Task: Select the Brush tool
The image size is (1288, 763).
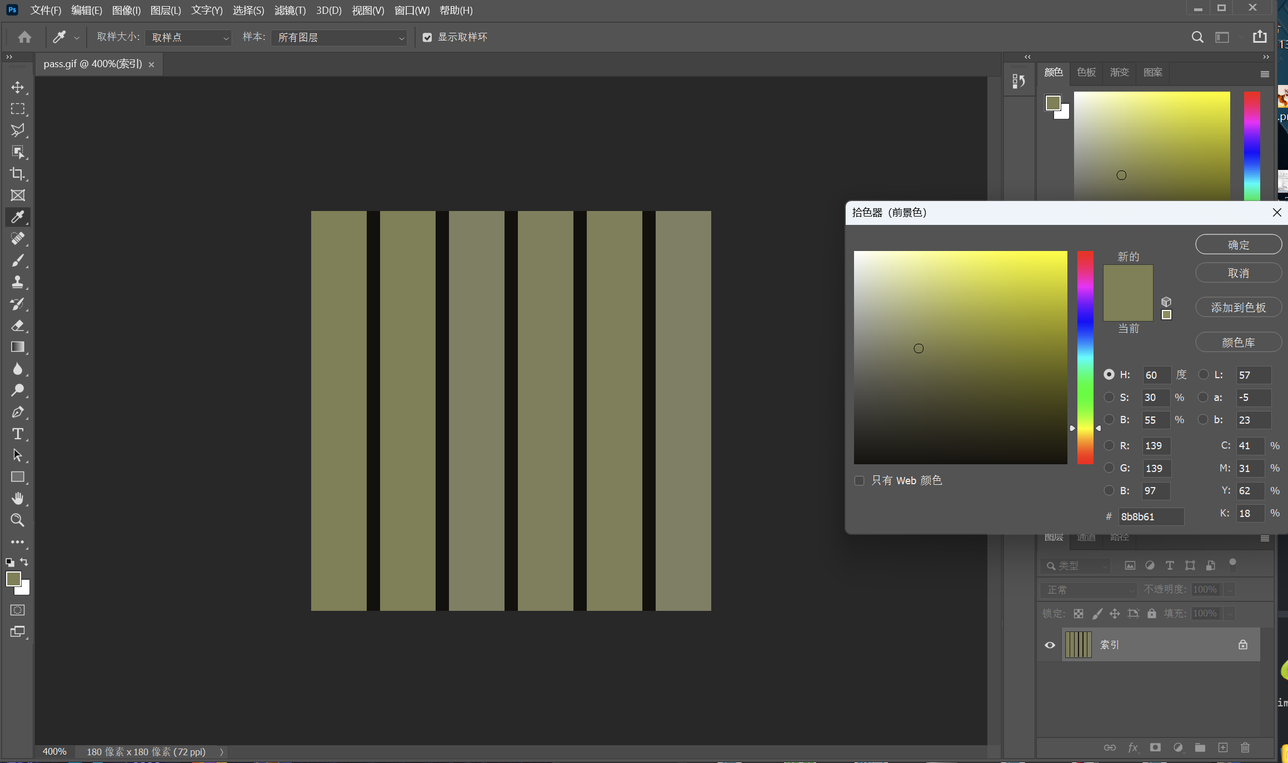Action: click(18, 260)
